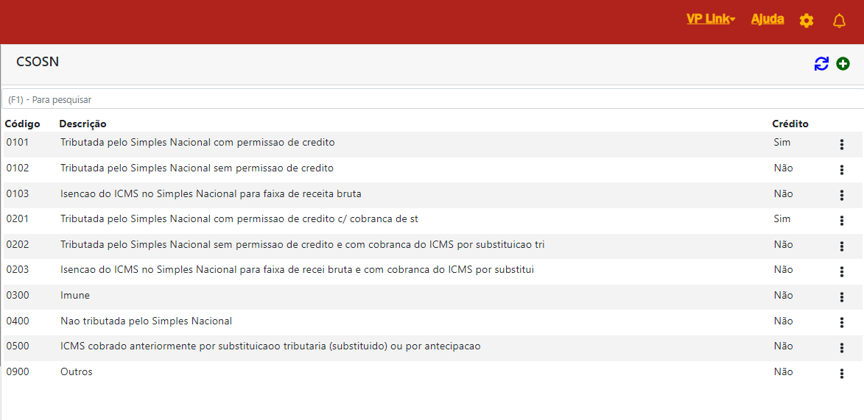This screenshot has height=420, width=864.
Task: Open three-dot menu for row 0201
Action: (x=841, y=221)
